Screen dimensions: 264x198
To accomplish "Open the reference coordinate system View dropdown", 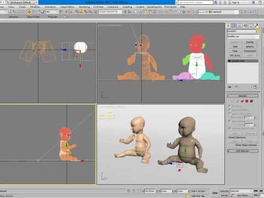I will click(x=52, y=12).
